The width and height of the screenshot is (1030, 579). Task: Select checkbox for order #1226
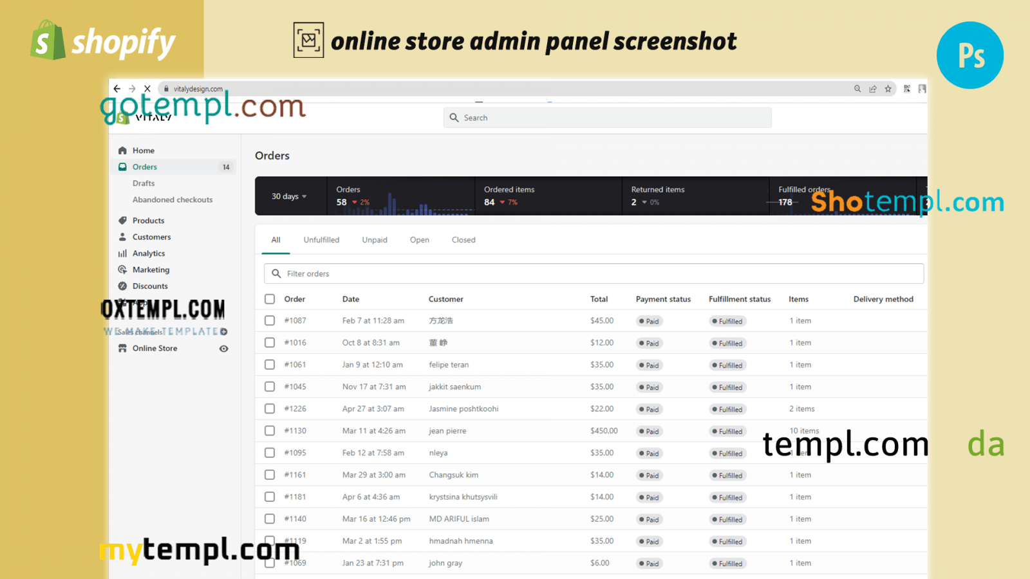tap(270, 409)
